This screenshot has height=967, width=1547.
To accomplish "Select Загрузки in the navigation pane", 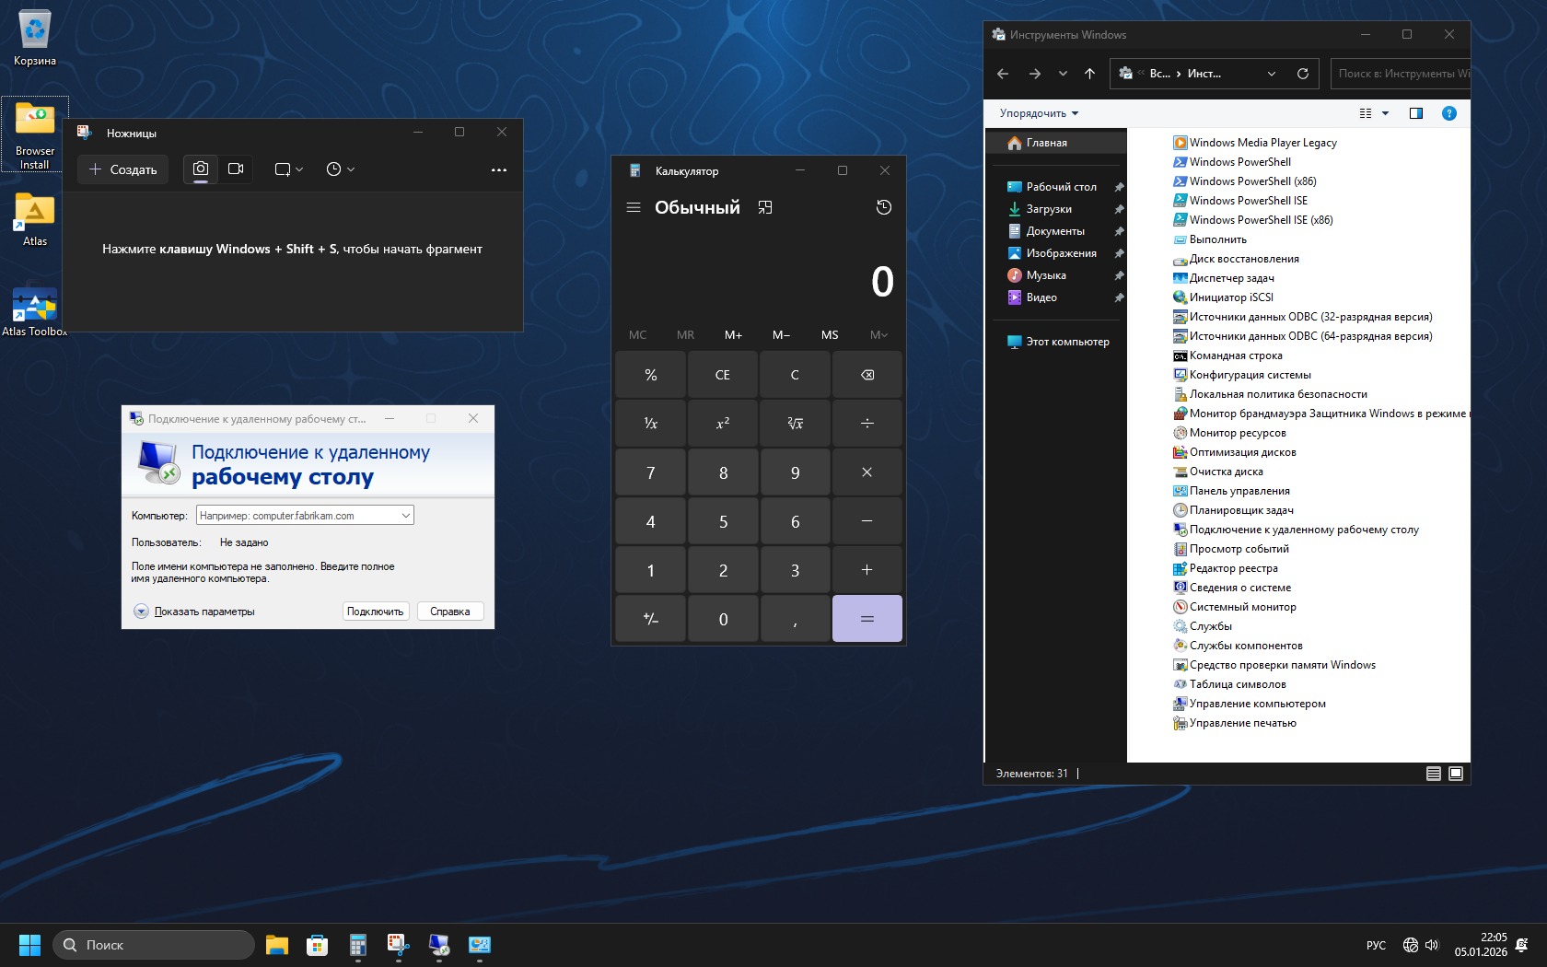I will (1048, 209).
